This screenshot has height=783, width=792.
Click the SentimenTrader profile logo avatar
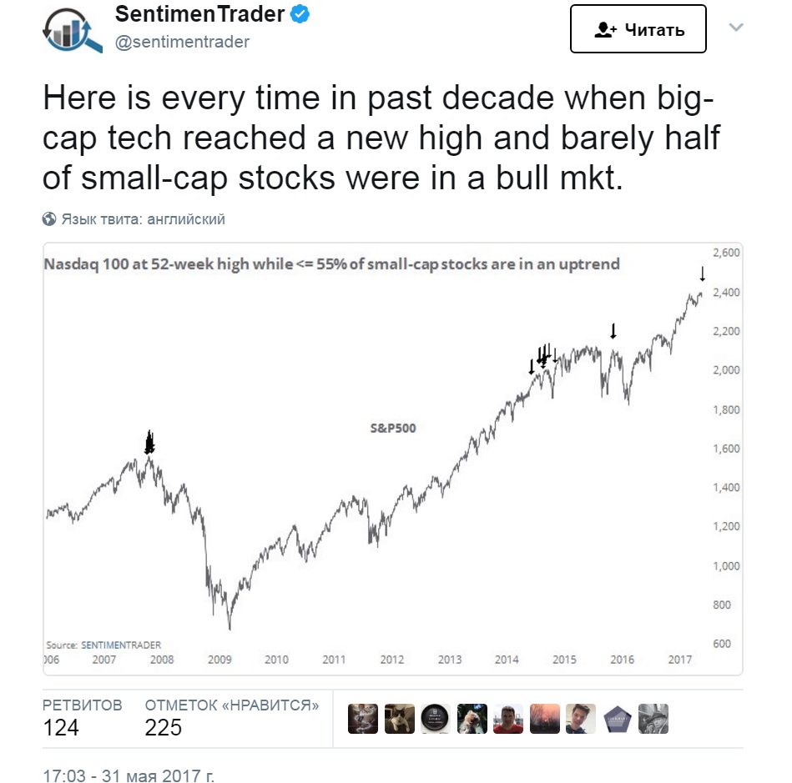pos(73,30)
